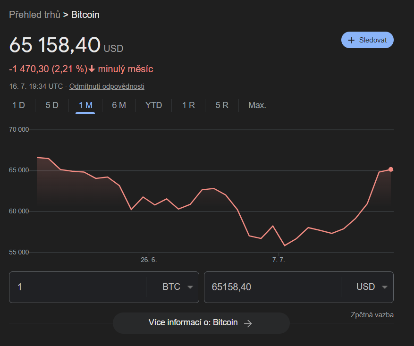Click the 16. 7. 19:34 UTC timestamp
Image resolution: width=414 pixels, height=346 pixels.
pyautogui.click(x=36, y=86)
